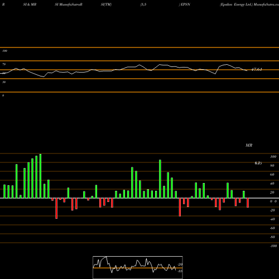Viewport: 279px width, 279px height.
Task: Click the EPSN ticker symbol in header
Action: tap(185, 4)
